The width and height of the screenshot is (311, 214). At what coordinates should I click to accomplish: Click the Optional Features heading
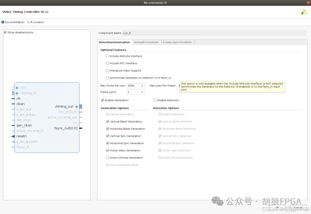coord(113,50)
